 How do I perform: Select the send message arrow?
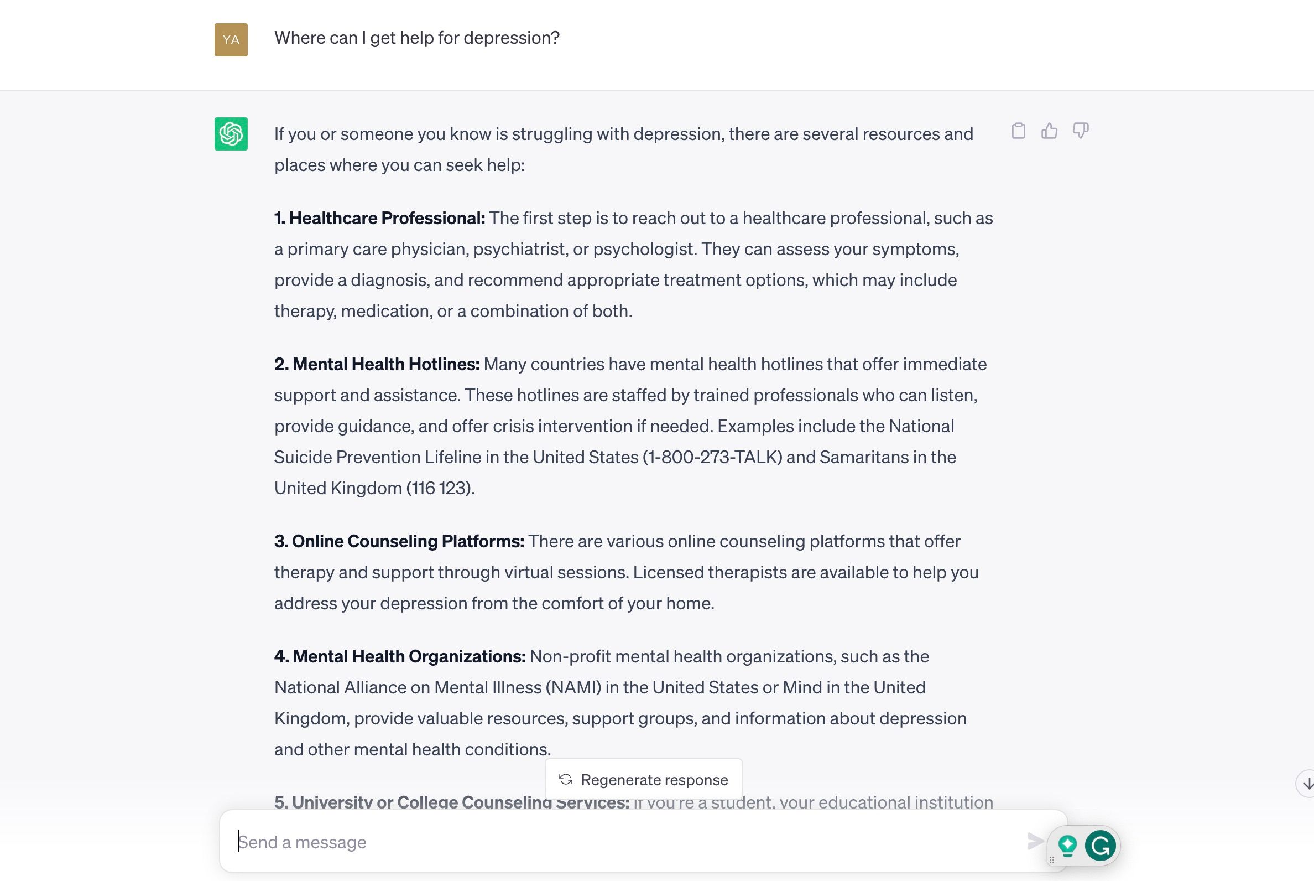(1035, 842)
